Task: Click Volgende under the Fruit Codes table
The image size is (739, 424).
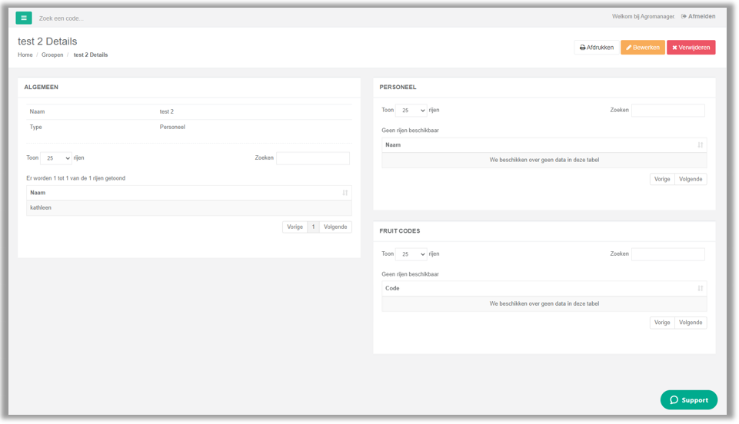Action: pyautogui.click(x=691, y=323)
